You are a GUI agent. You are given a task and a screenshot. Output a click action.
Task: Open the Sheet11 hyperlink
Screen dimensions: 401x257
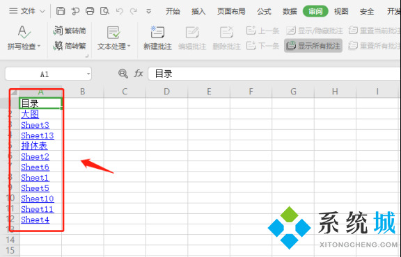click(x=38, y=209)
